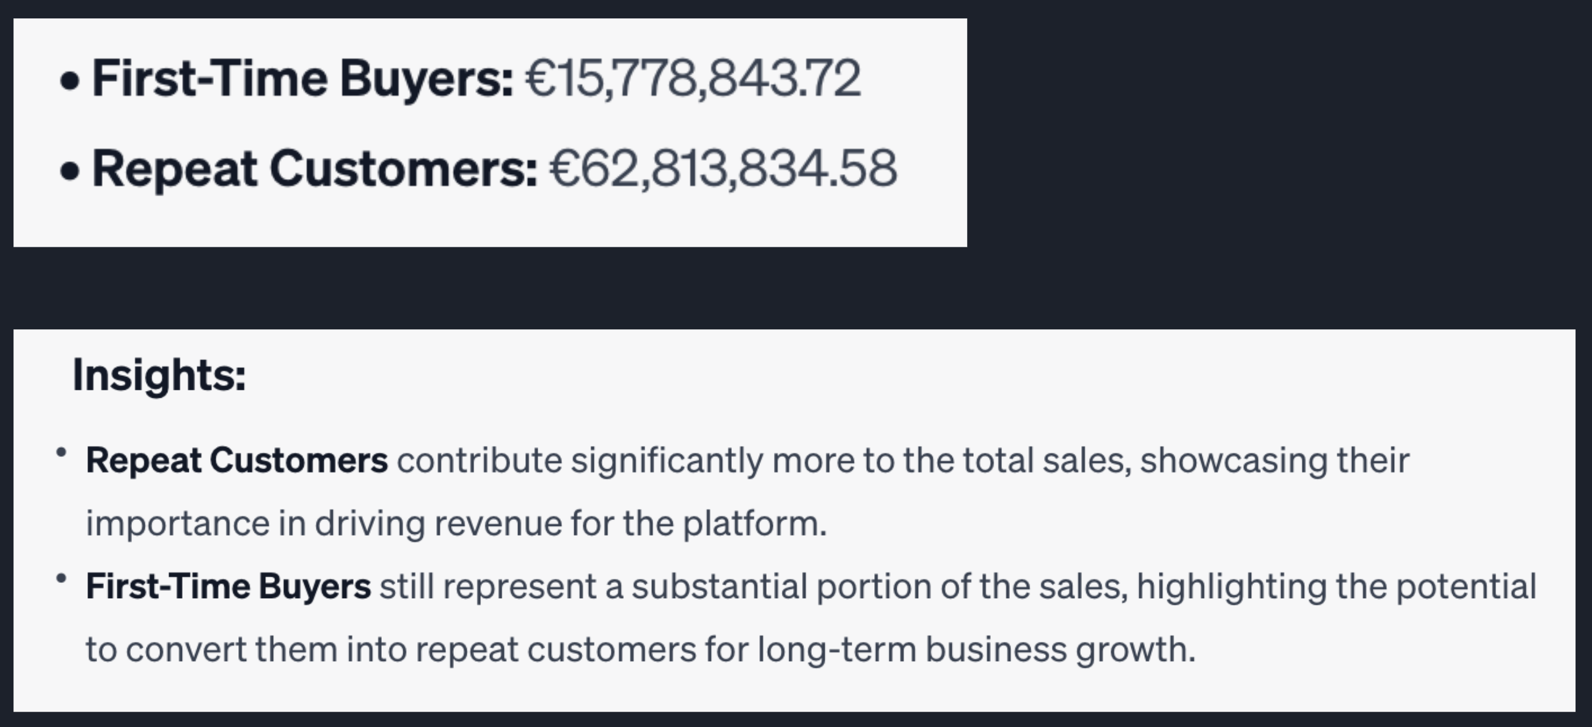
Task: Click the small bullet beside the Repeat Customers insight
Action: [61, 453]
